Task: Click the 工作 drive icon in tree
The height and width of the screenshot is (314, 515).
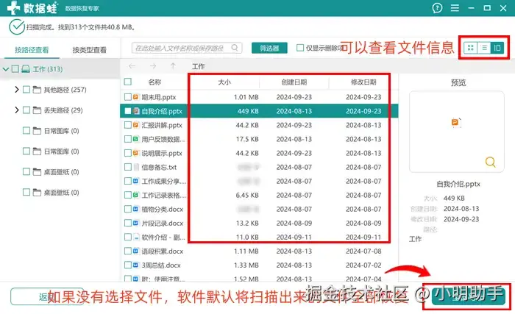Action: coord(26,69)
